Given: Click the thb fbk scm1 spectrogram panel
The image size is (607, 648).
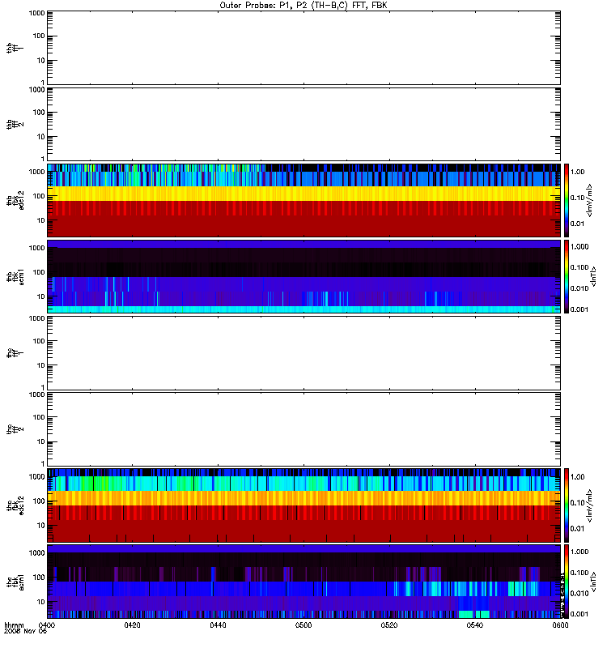Looking at the screenshot, I should click(x=303, y=276).
